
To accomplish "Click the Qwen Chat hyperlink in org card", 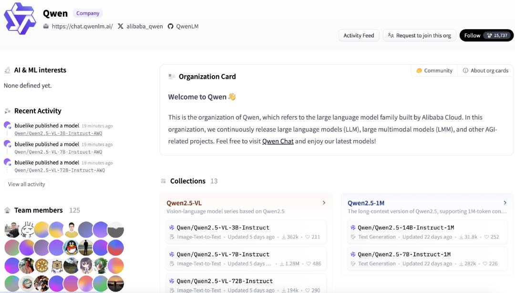I will click(278, 141).
